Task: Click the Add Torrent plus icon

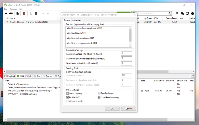Action: 6,13
